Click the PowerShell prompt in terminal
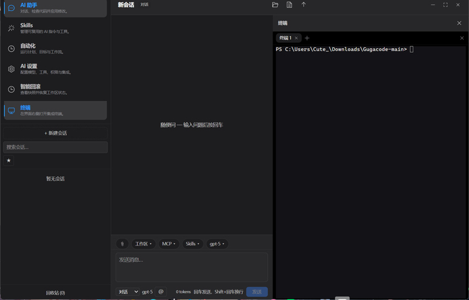Viewport: 469px width, 300px height. [x=341, y=49]
